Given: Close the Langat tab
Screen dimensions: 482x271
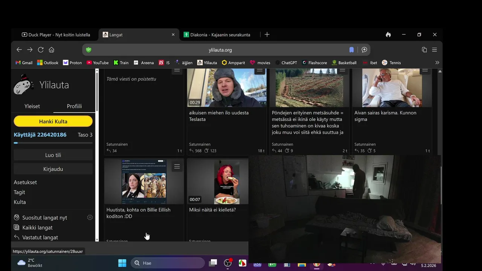Looking at the screenshot, I should (173, 35).
